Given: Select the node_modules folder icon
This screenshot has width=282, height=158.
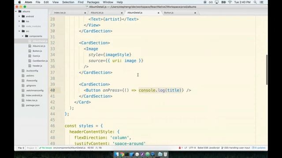Looking at the screenshot, I should [x=23, y=26].
